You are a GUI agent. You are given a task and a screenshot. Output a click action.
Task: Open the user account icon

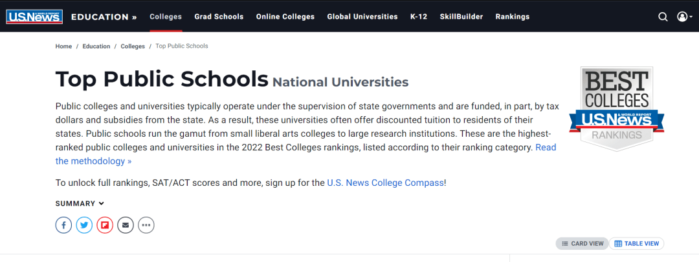tap(681, 17)
